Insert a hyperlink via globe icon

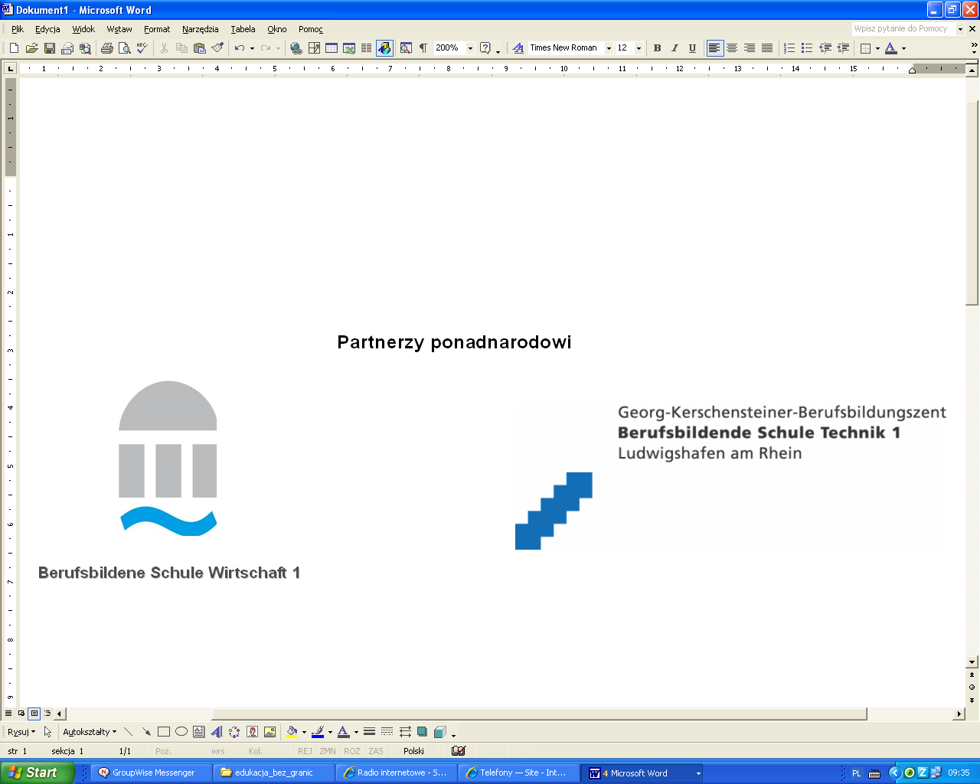(x=296, y=48)
